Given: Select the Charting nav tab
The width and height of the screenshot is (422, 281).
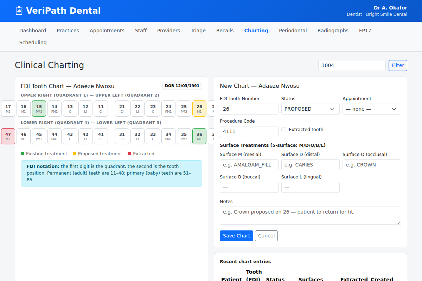Looking at the screenshot, I should pyautogui.click(x=256, y=31).
